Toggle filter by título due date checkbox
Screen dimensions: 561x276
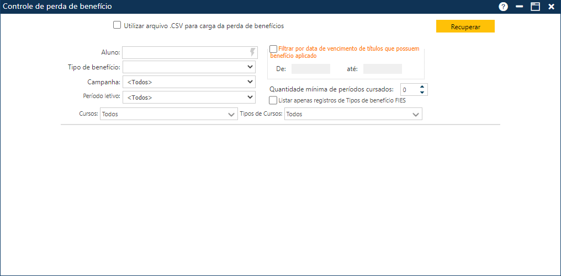273,49
